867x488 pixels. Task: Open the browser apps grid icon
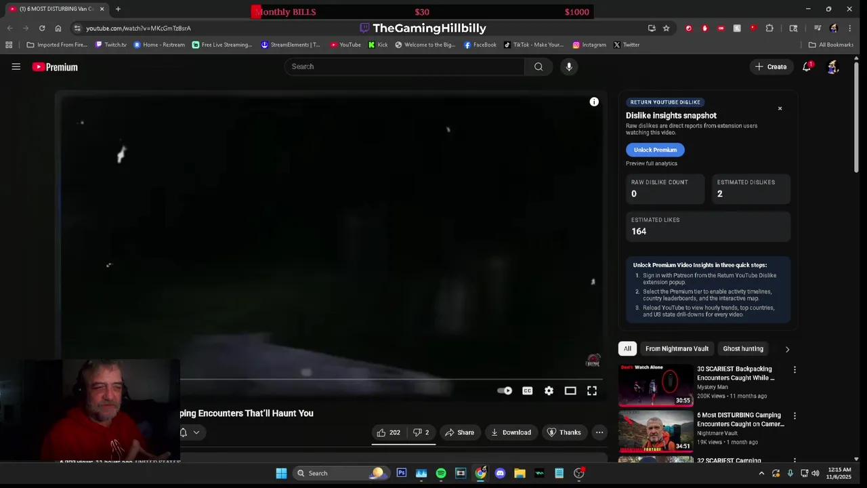(9, 45)
